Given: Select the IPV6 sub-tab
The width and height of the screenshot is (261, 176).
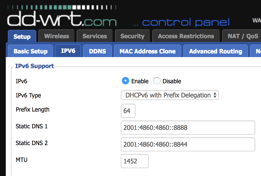Looking at the screenshot, I should (68, 51).
